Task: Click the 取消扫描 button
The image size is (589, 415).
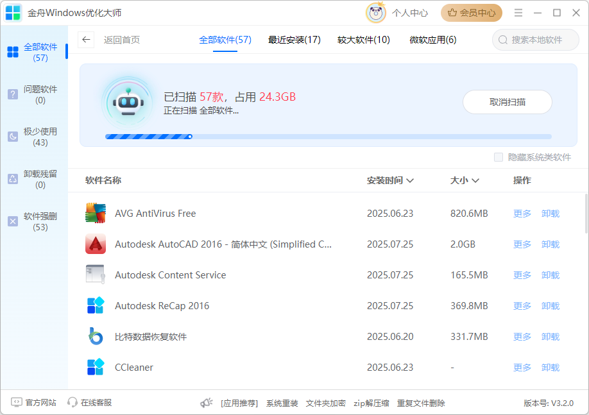Action: point(507,102)
